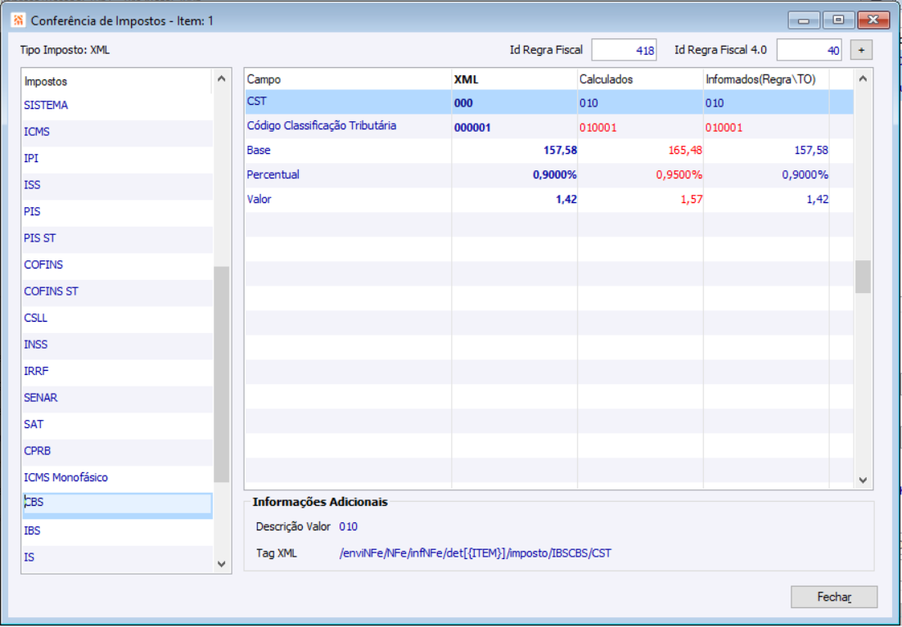The image size is (902, 627).
Task: Select the CST row in the grid
Action: [548, 102]
